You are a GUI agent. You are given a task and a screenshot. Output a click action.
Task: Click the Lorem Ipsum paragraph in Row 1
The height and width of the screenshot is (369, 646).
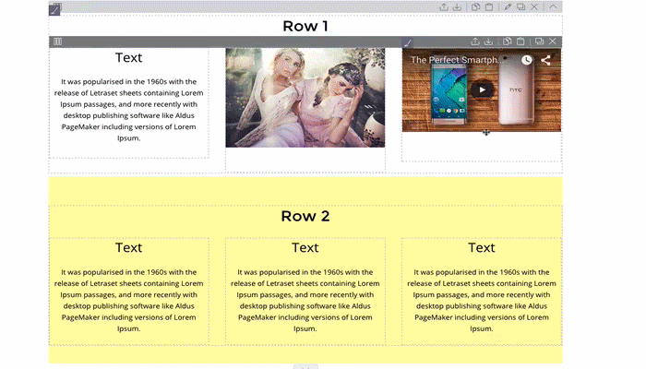coord(128,110)
